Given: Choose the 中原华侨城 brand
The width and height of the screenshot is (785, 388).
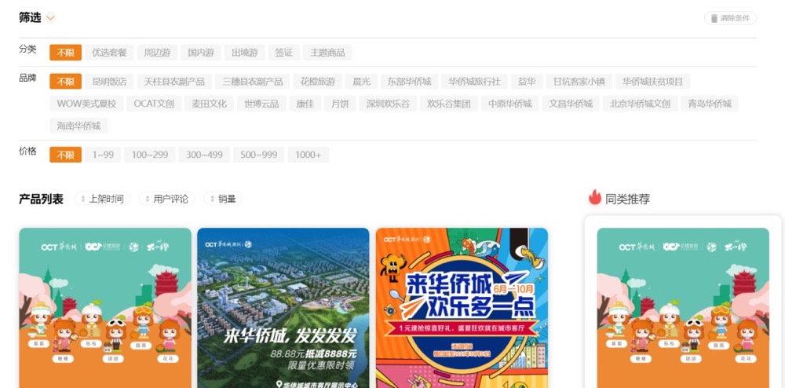Looking at the screenshot, I should click(x=510, y=104).
